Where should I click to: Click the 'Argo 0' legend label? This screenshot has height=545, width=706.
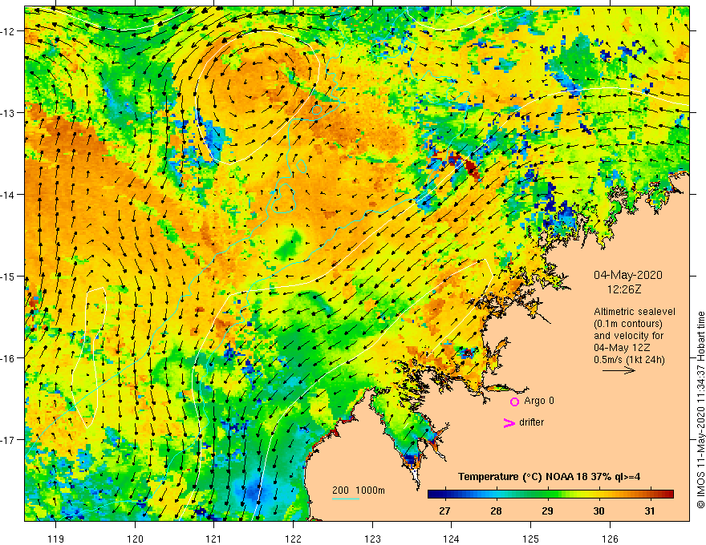point(538,401)
